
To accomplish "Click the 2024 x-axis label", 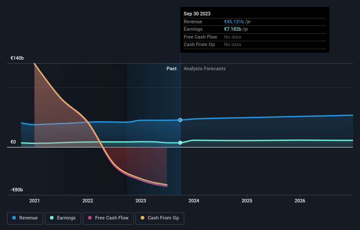I will [194, 201].
